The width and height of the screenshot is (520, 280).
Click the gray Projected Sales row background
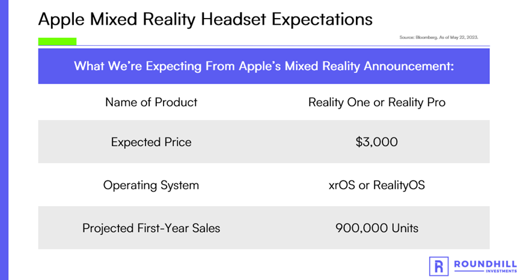[264, 228]
